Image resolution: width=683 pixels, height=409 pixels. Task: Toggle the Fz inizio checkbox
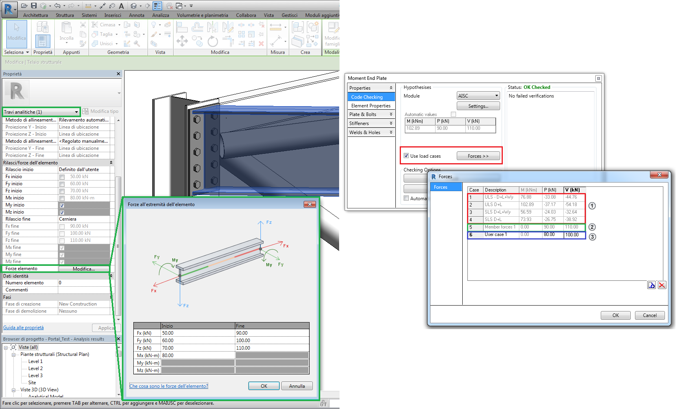click(x=62, y=191)
